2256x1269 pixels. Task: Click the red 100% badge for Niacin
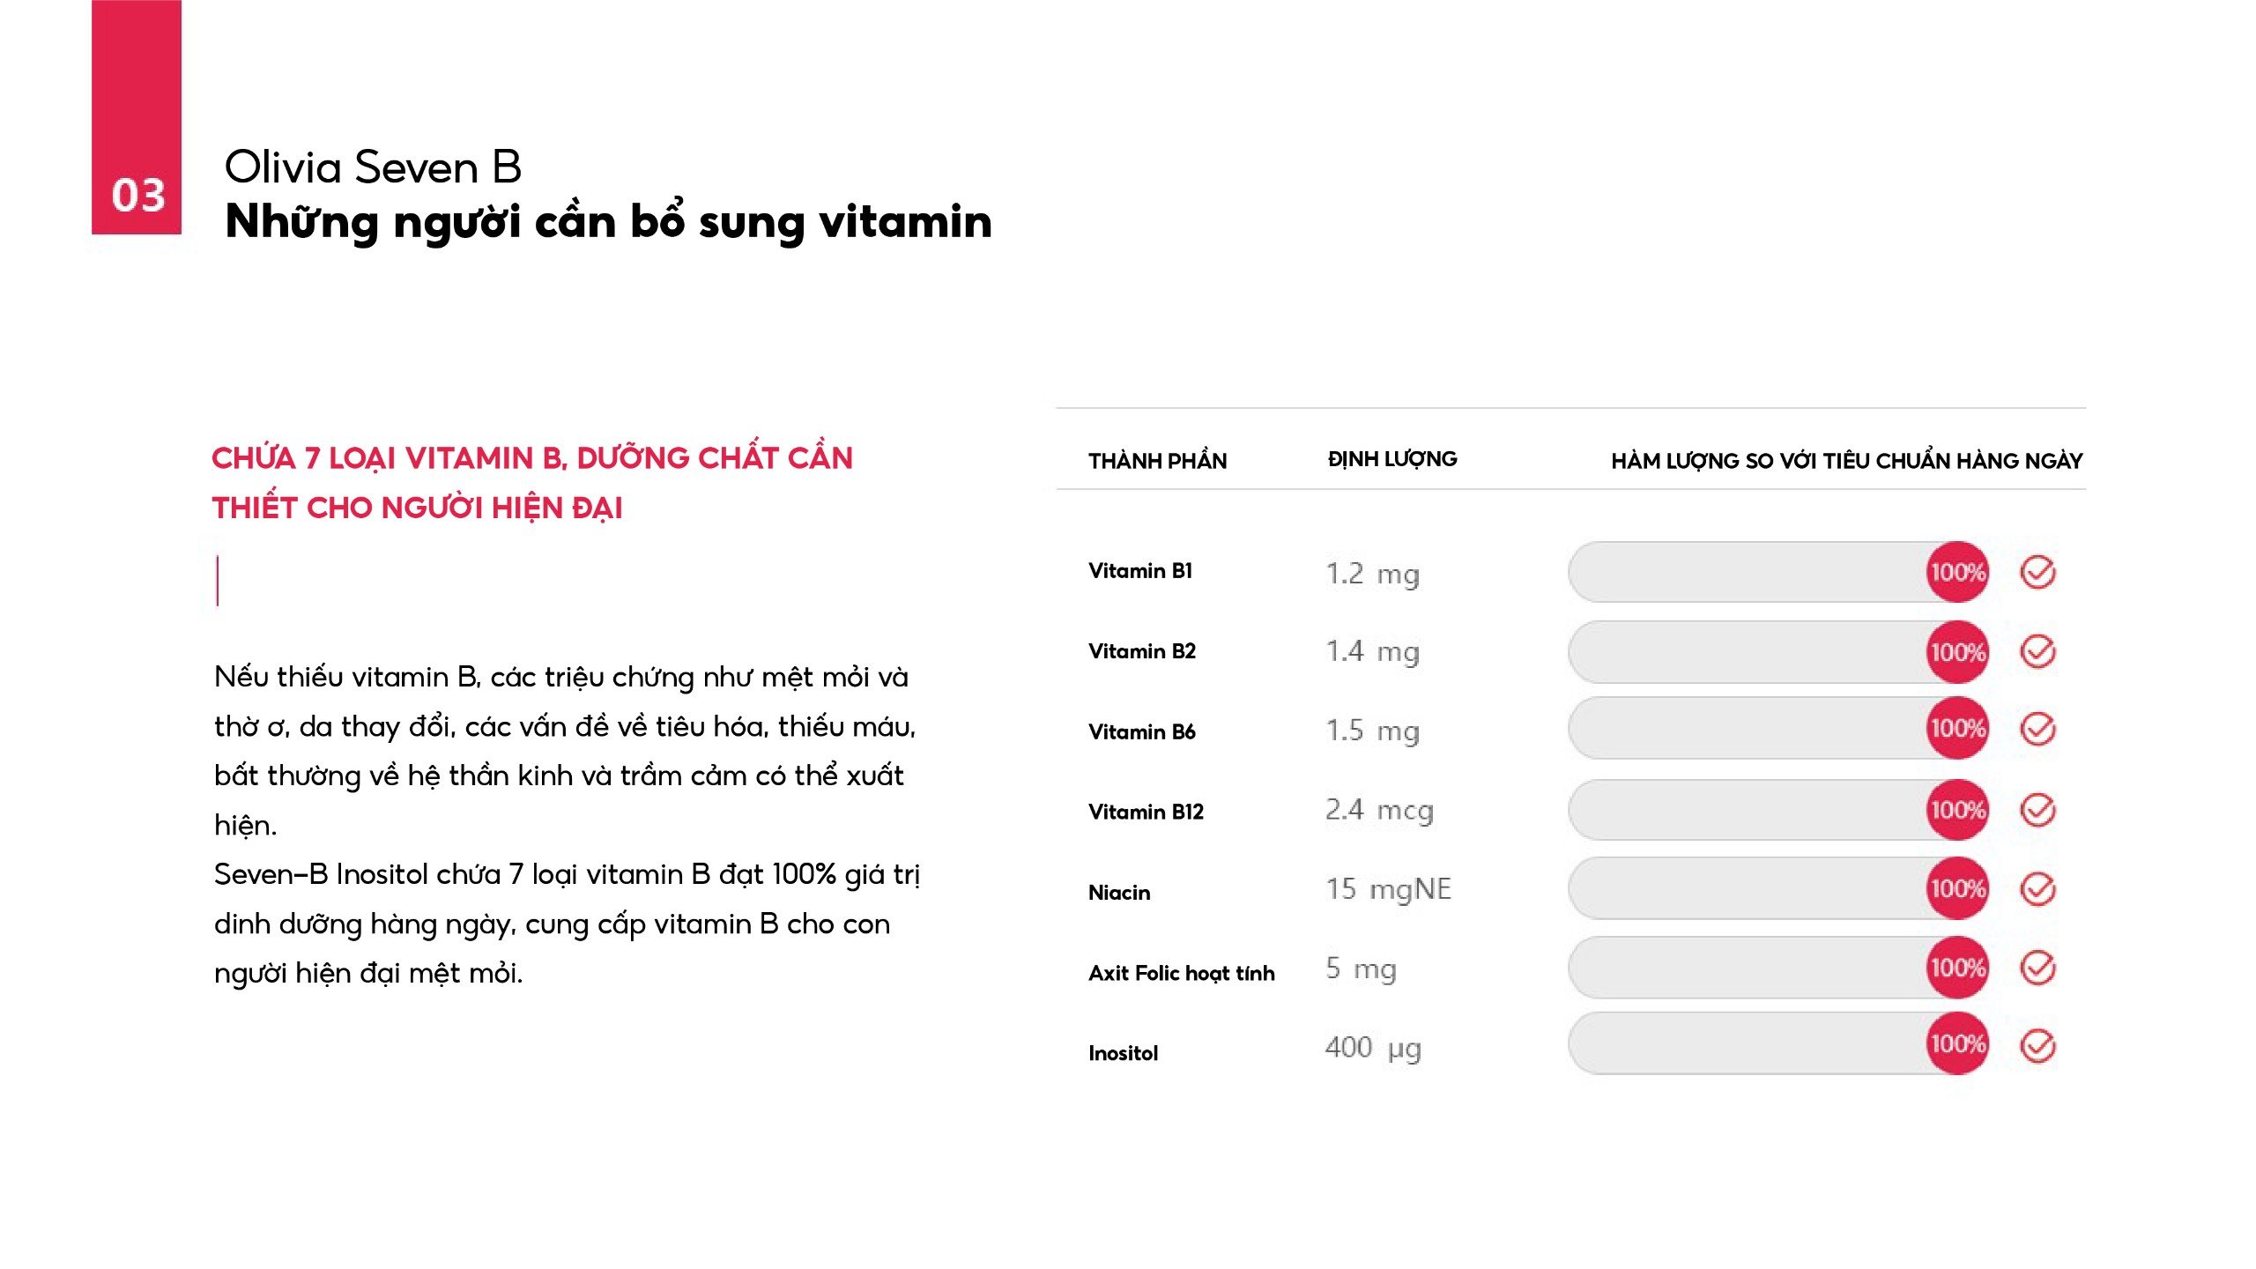[1957, 888]
